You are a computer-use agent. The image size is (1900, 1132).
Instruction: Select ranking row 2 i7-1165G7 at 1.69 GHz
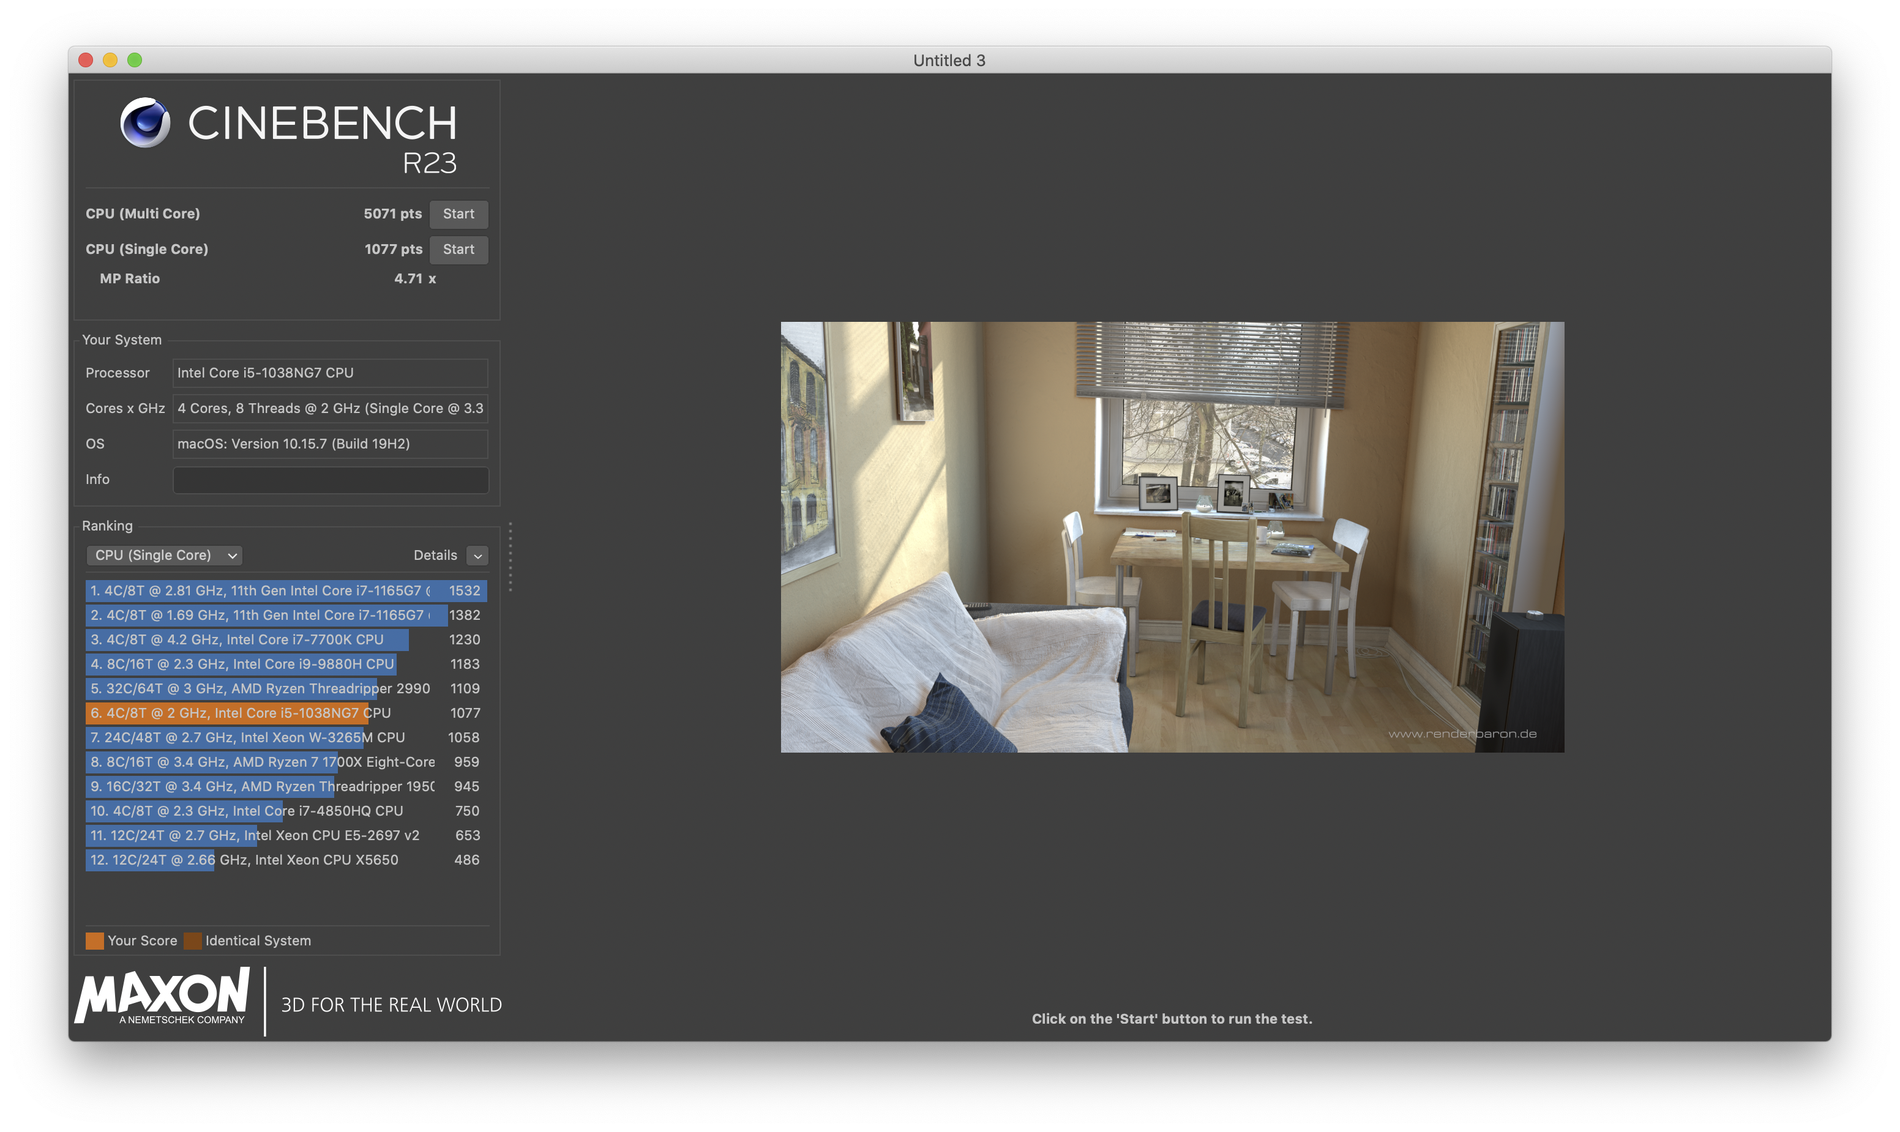click(286, 616)
